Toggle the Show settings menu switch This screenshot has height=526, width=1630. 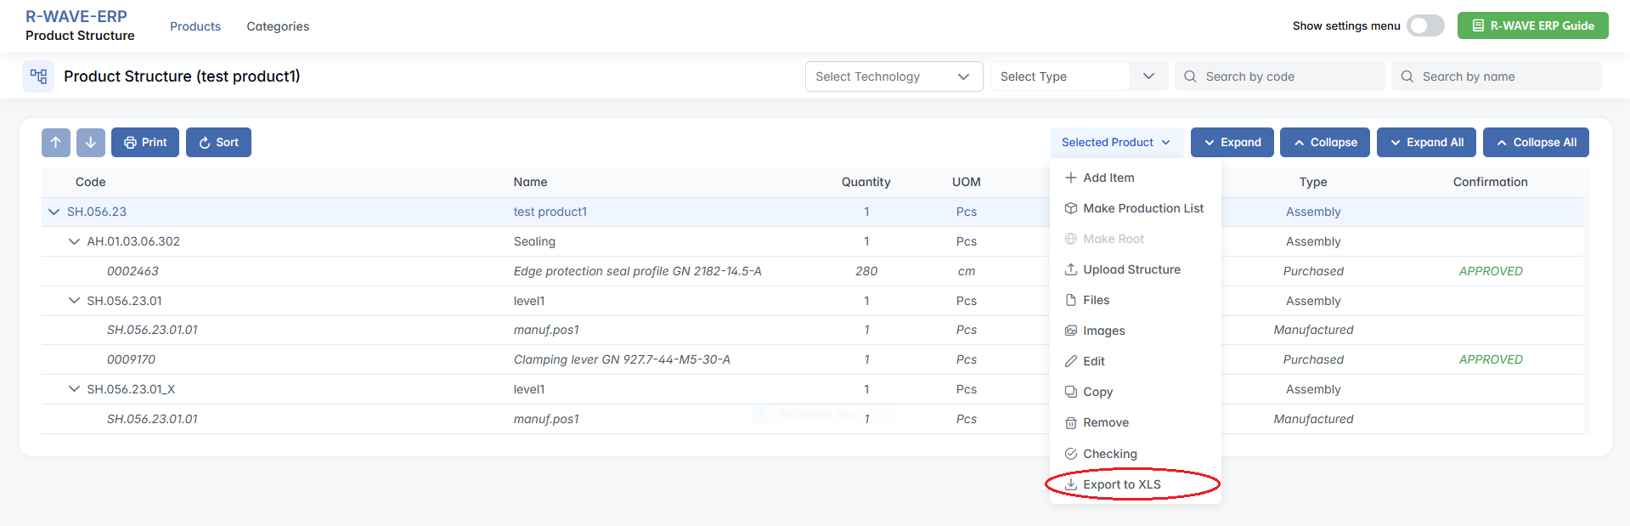[1424, 26]
